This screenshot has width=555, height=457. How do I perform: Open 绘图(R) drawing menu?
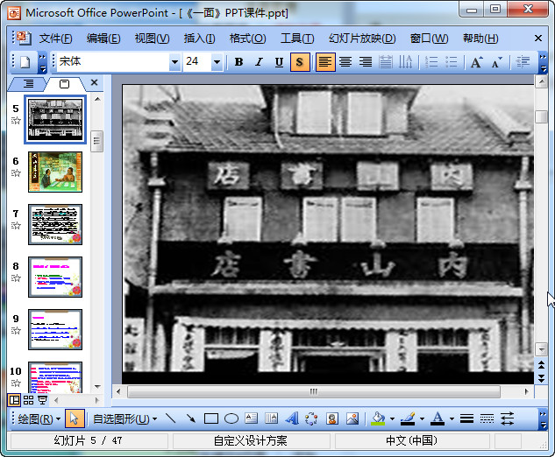[x=39, y=419]
